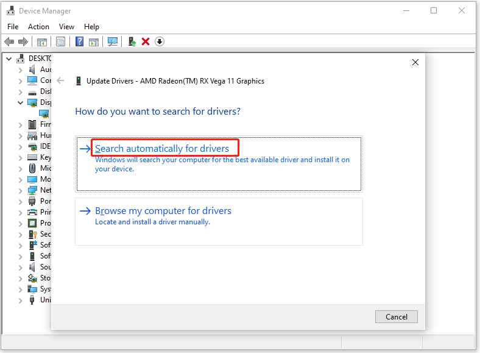Select the Network adapters icon in tree

click(32, 190)
